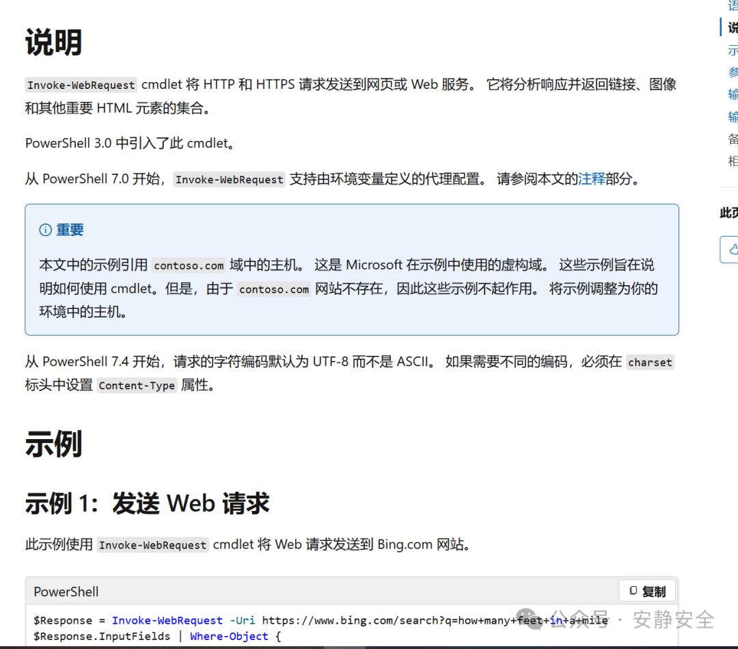Click the 示例 1: 发送 Web 请求 heading
Viewport: 738px width, 649px height.
click(147, 503)
